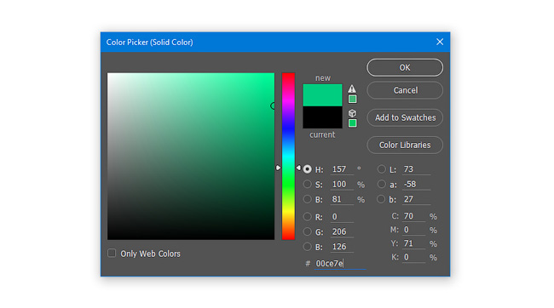Close the Color Picker dialog
Screen dimensions: 554x308
[x=440, y=42]
